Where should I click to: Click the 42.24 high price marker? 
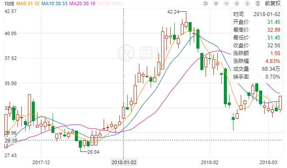(x=173, y=12)
